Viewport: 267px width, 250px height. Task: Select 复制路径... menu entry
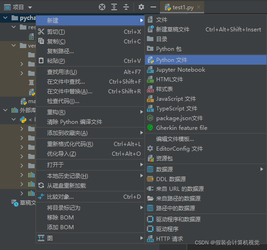90,51
